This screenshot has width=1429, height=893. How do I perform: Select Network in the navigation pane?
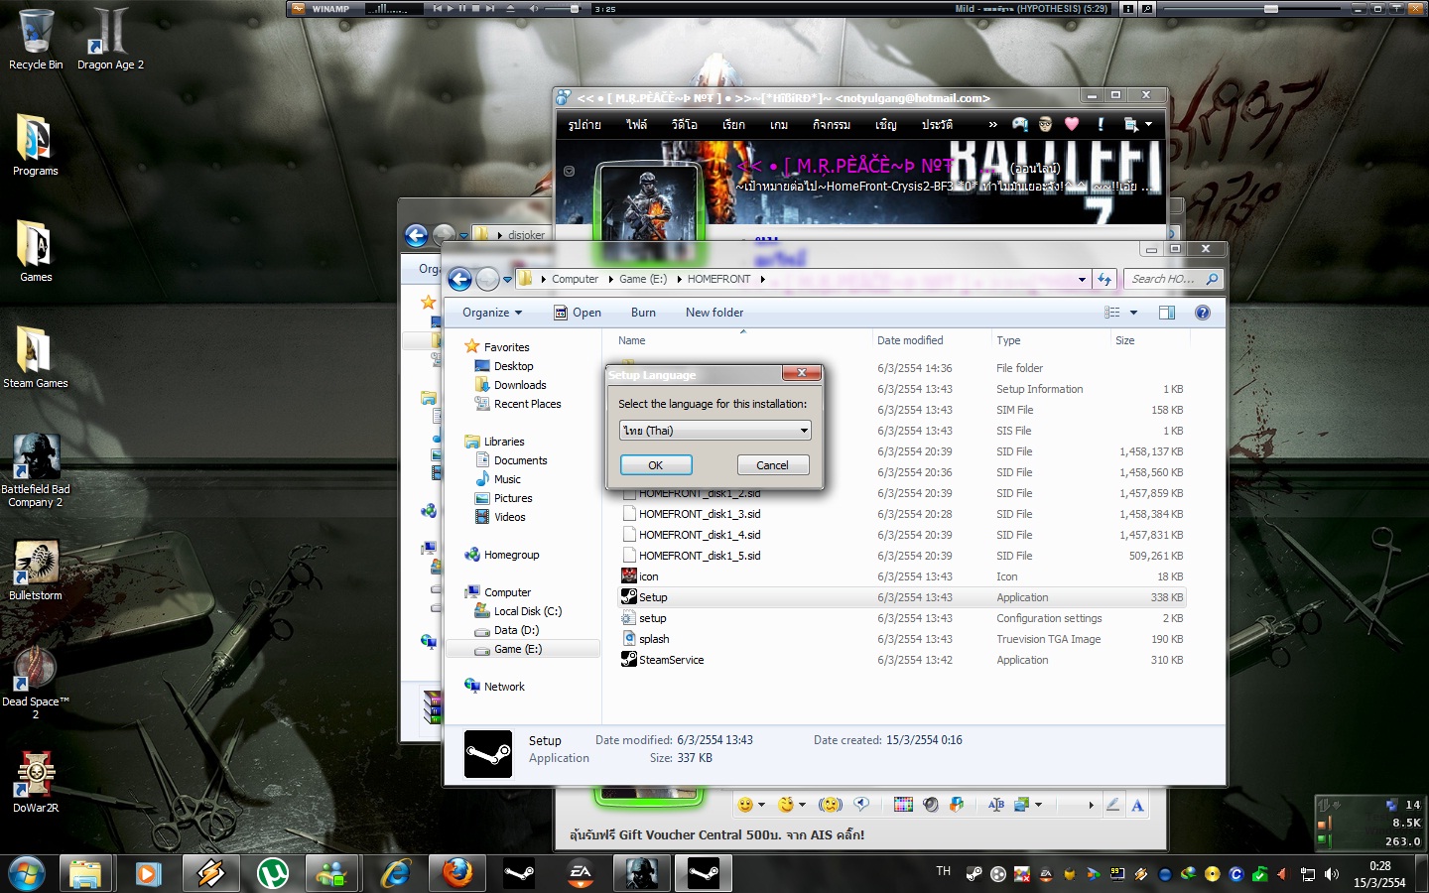tap(504, 687)
